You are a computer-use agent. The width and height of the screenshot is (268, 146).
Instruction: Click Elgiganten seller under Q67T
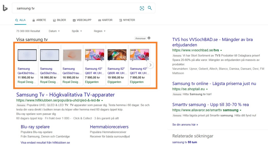pyautogui.click(x=137, y=82)
